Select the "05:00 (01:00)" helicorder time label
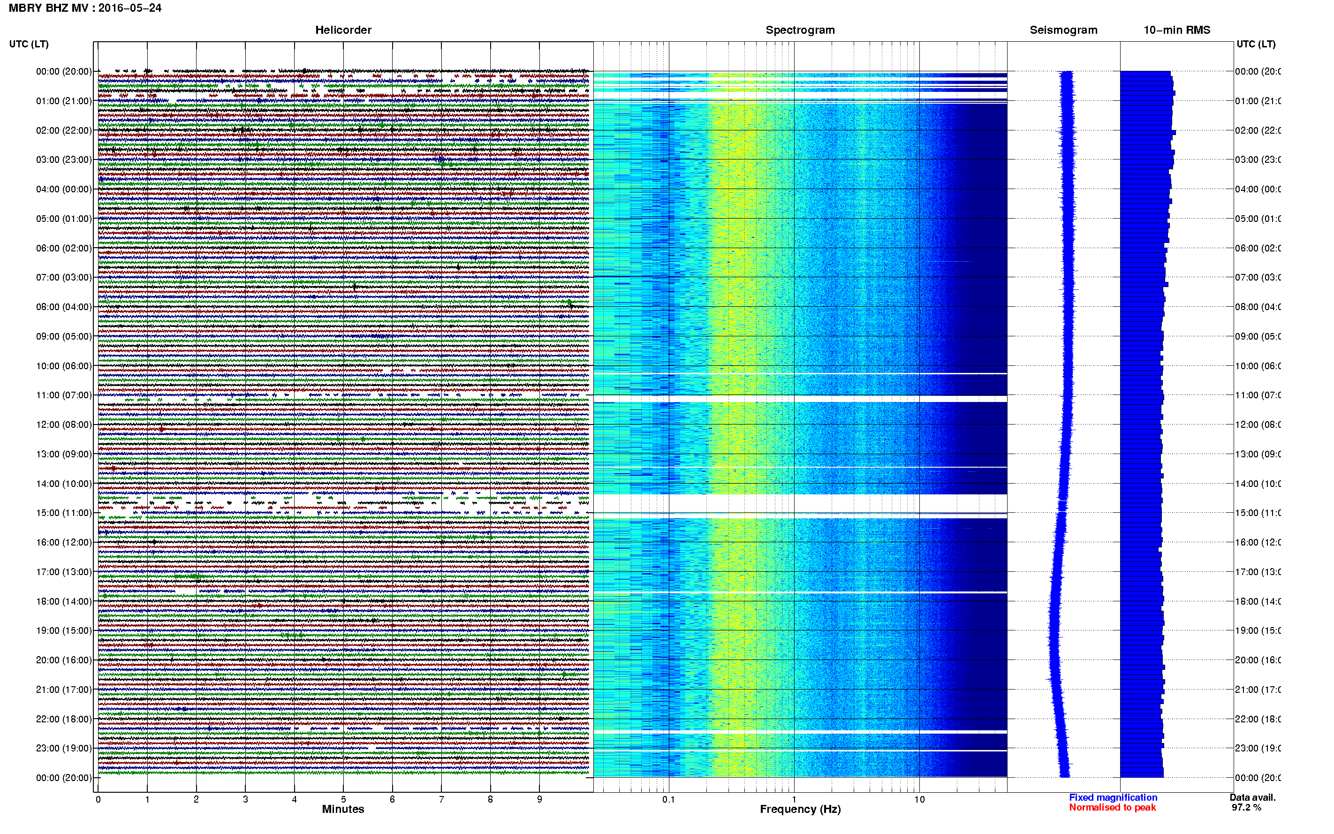Screen dimensions: 1334x834 tap(64, 219)
